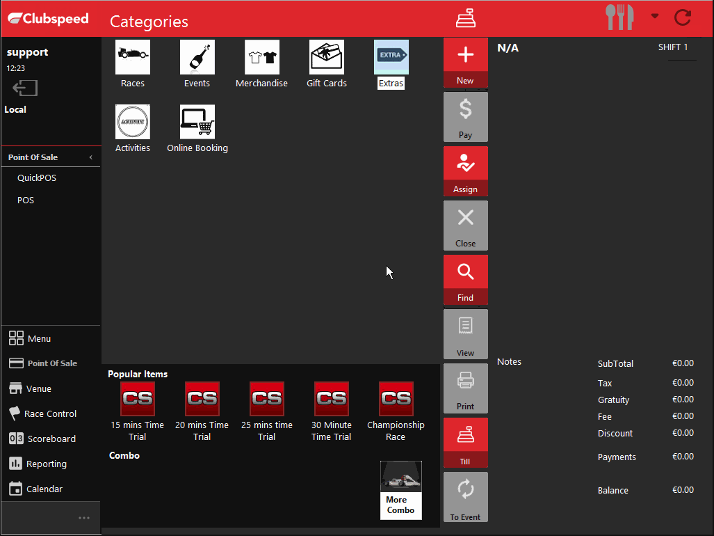Click Assign customer button
This screenshot has height=536, width=714.
(x=465, y=171)
